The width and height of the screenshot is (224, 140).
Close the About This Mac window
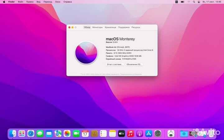point(69,27)
